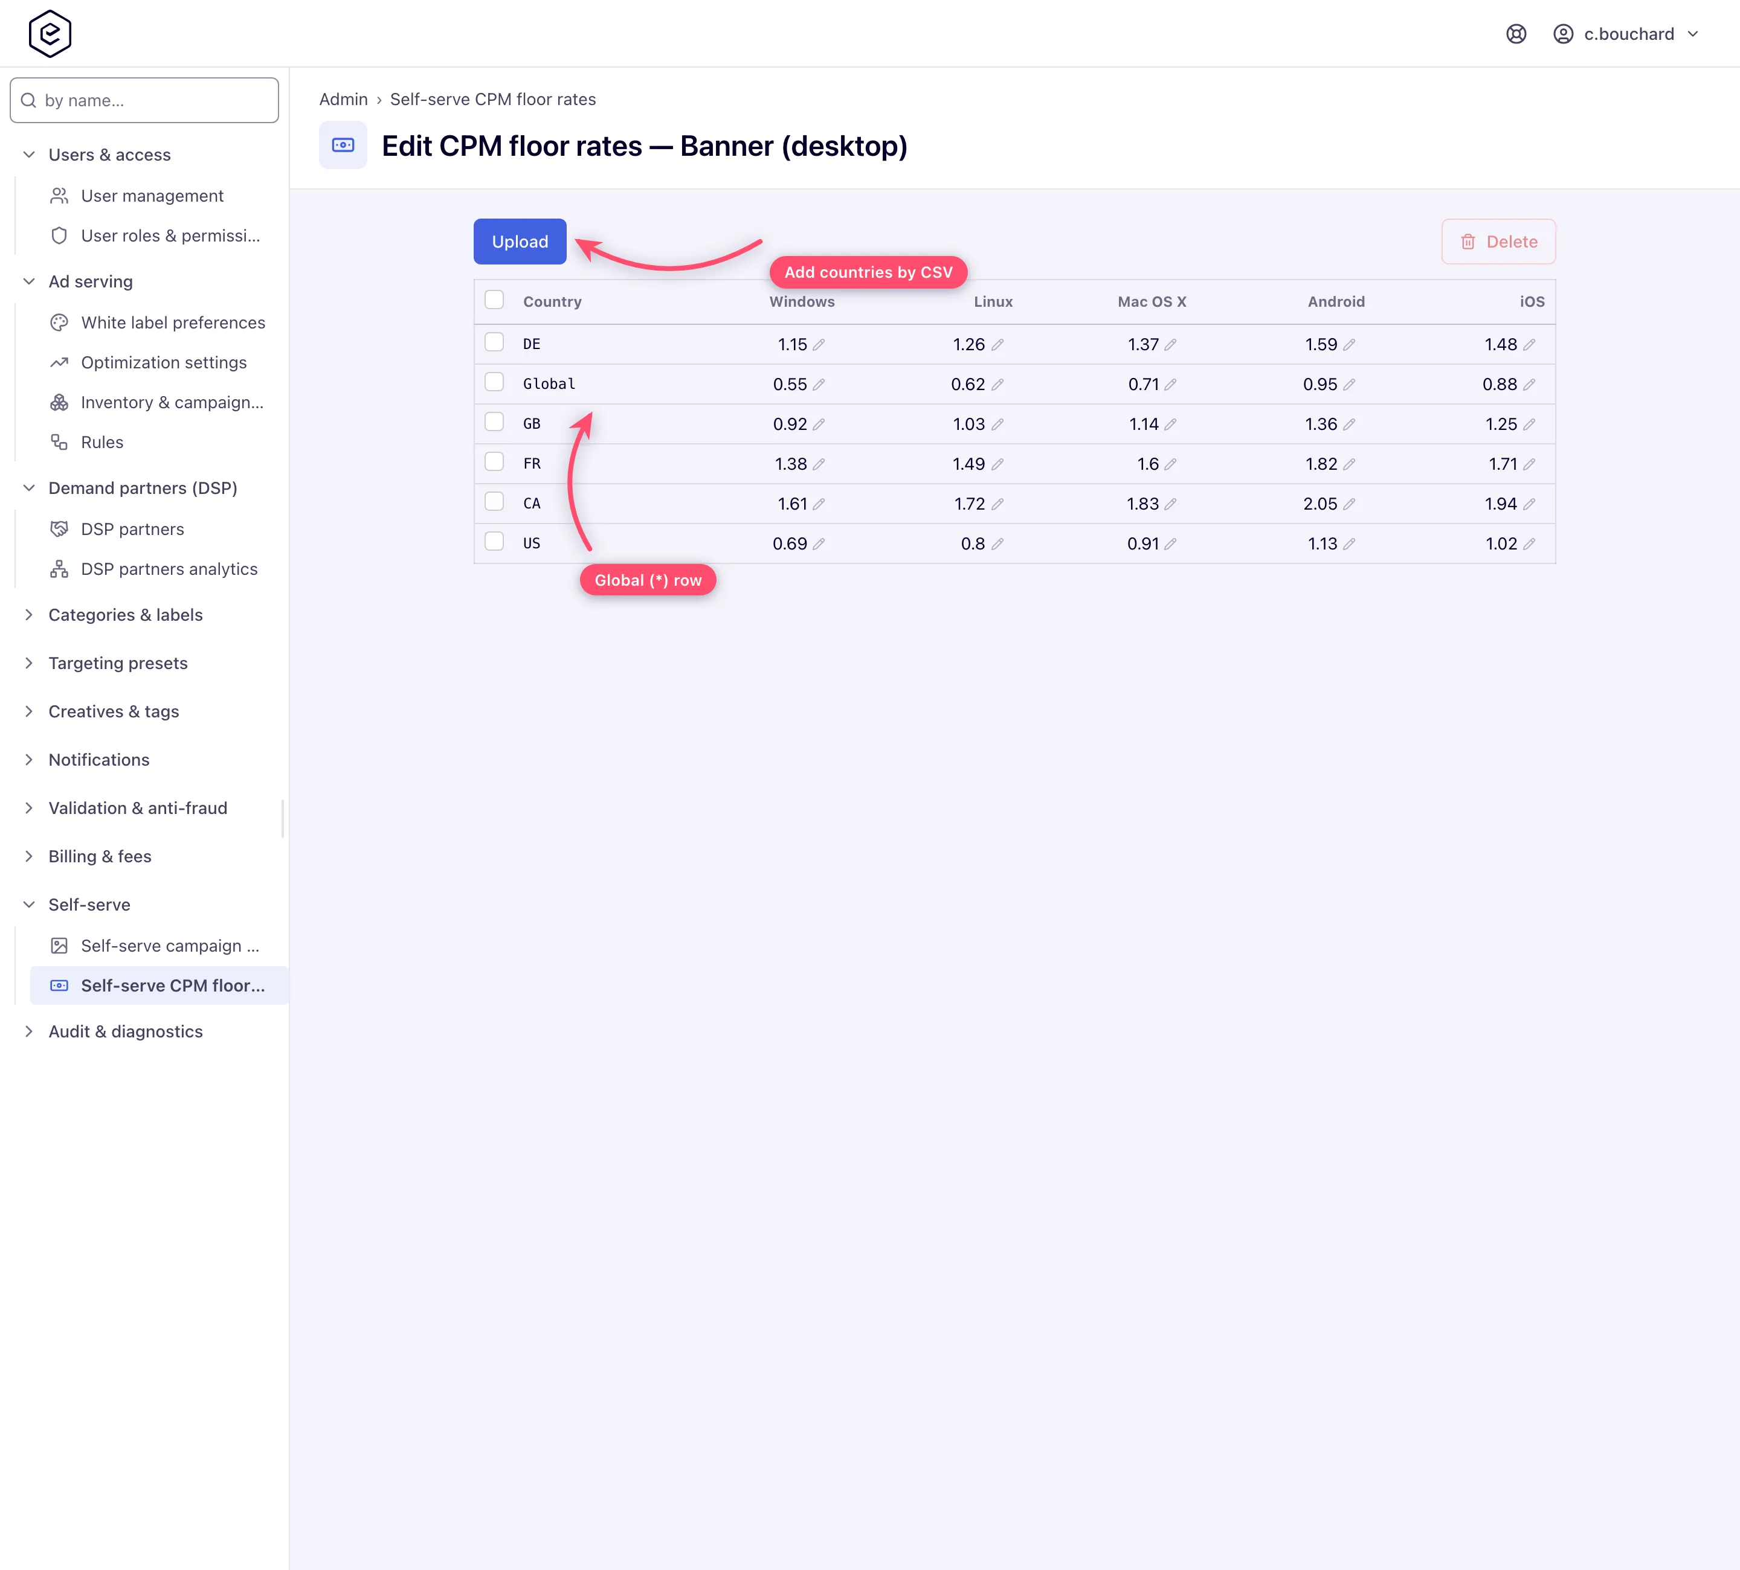Click the Upload button

click(520, 242)
